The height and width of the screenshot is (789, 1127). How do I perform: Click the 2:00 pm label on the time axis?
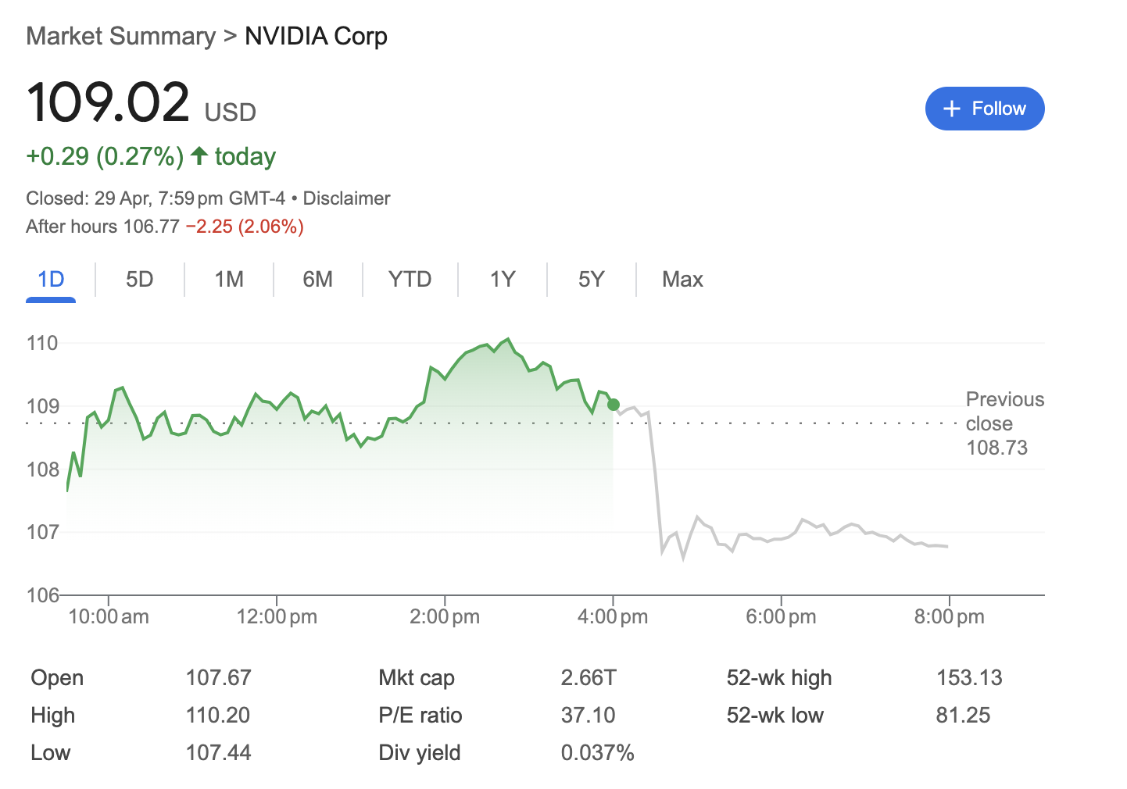[x=445, y=616]
